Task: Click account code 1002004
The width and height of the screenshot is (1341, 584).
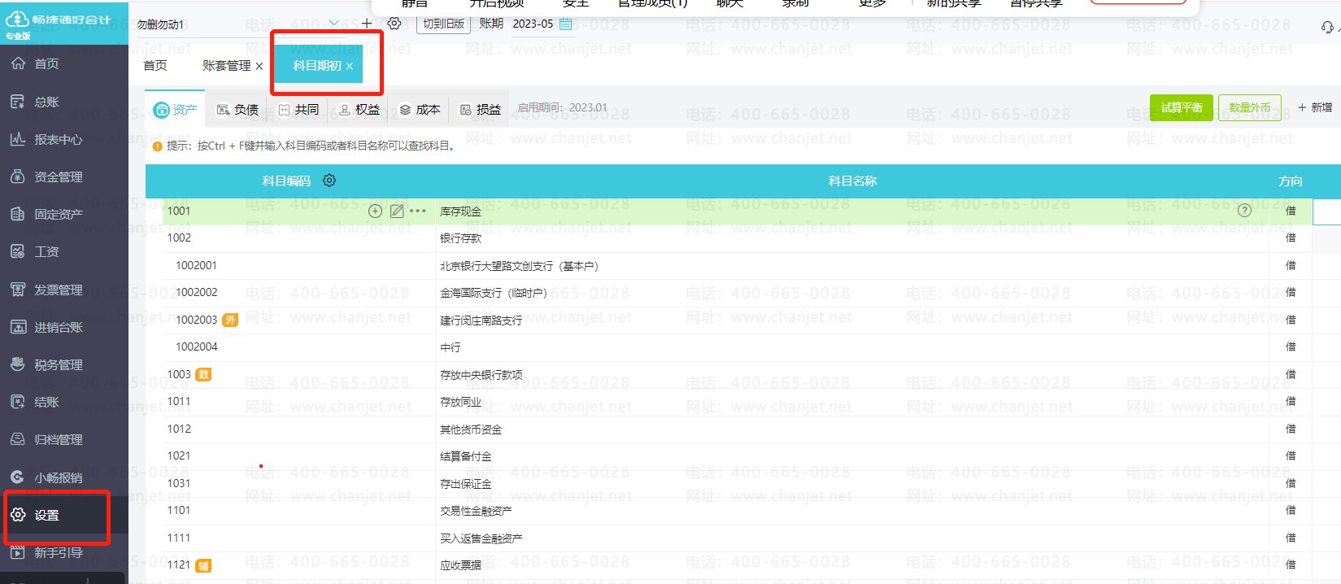Action: (196, 346)
